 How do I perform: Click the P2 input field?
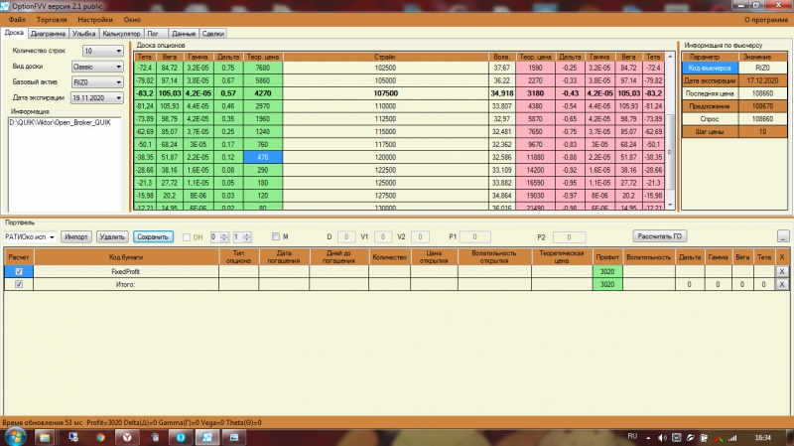569,237
